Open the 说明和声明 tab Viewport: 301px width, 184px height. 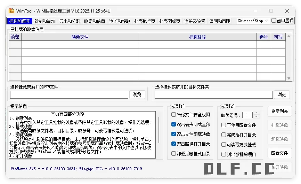point(220,21)
